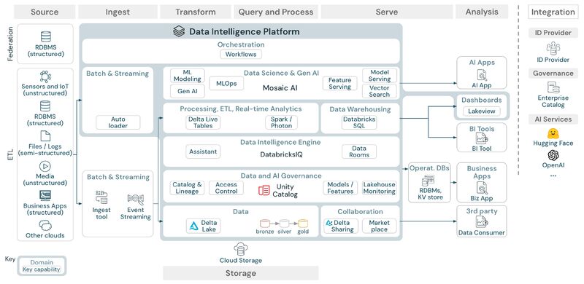
Task: Click the Cloud Storage icon
Action: point(241,249)
